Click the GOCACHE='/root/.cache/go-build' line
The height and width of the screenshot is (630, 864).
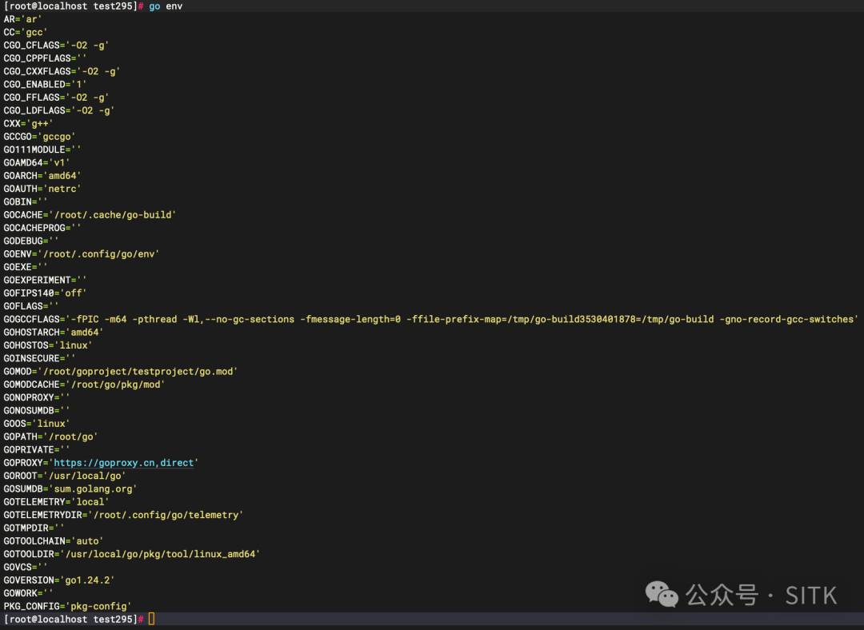[x=90, y=214]
